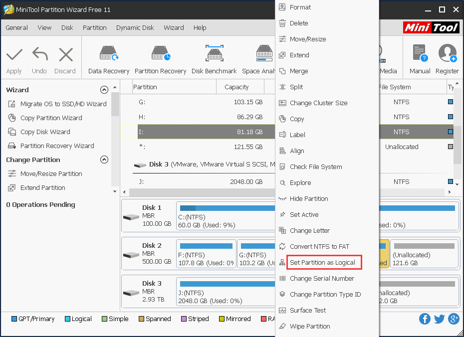Image resolution: width=464 pixels, height=337 pixels.
Task: Select the C: partition bar on Disk 1
Action: (x=225, y=217)
